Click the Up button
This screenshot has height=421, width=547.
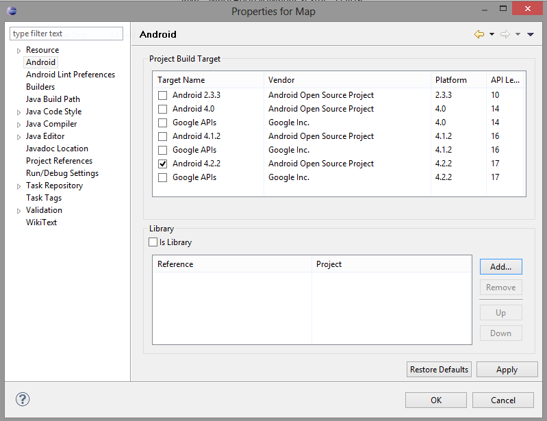[x=500, y=313]
